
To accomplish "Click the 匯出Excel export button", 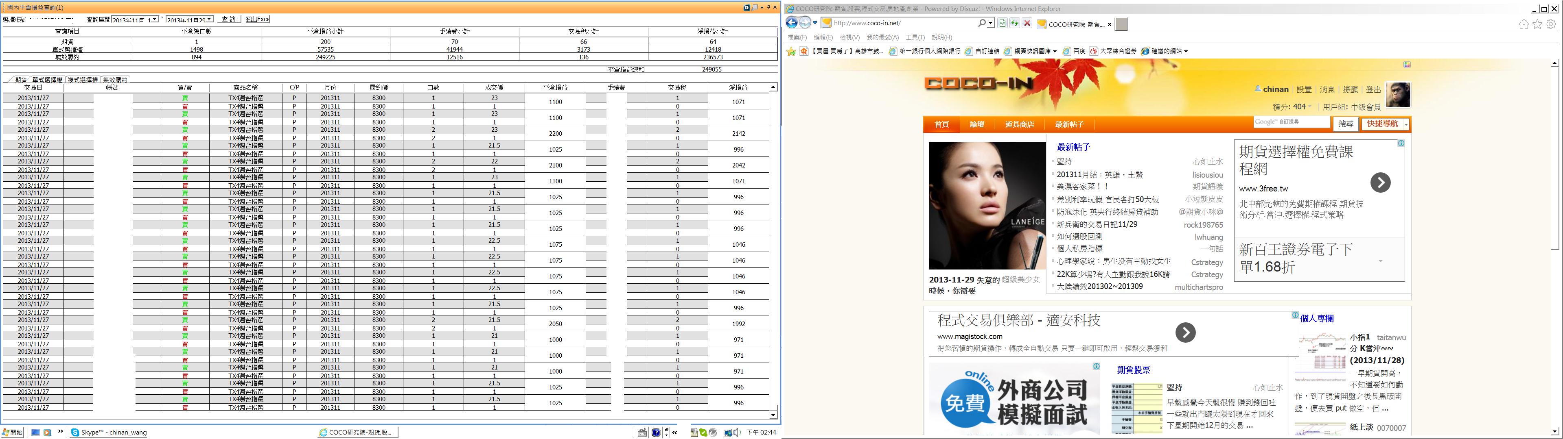I will point(257,20).
